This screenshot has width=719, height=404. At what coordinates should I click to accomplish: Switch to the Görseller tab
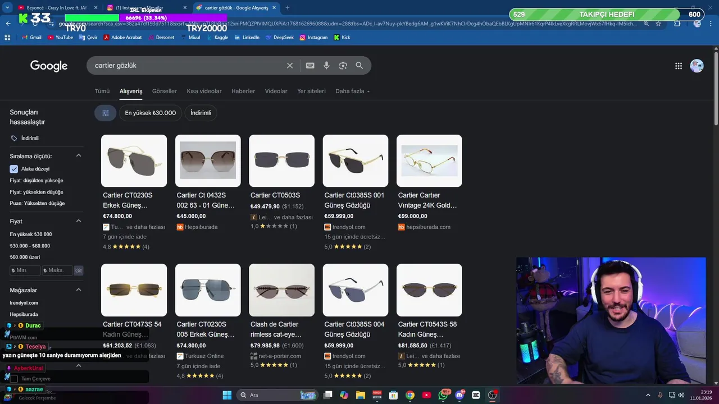click(165, 91)
